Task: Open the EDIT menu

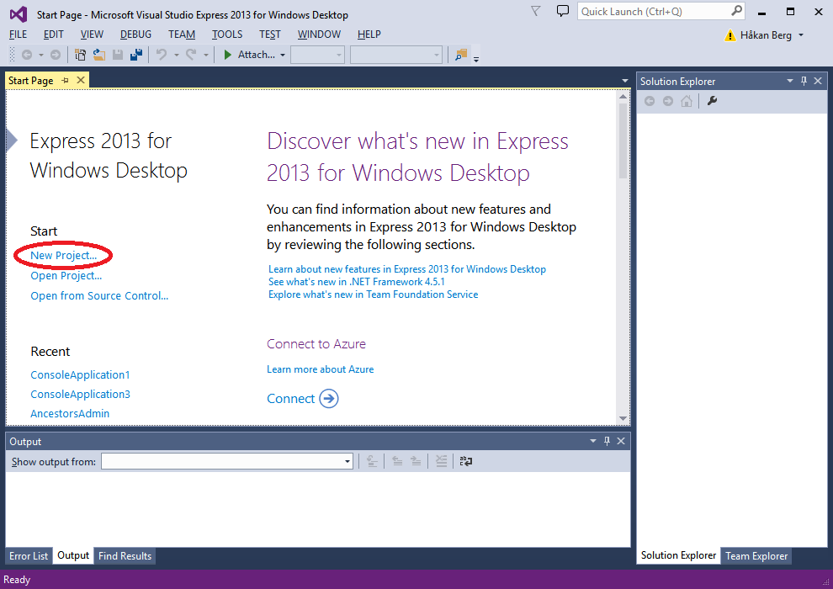Action: point(54,34)
